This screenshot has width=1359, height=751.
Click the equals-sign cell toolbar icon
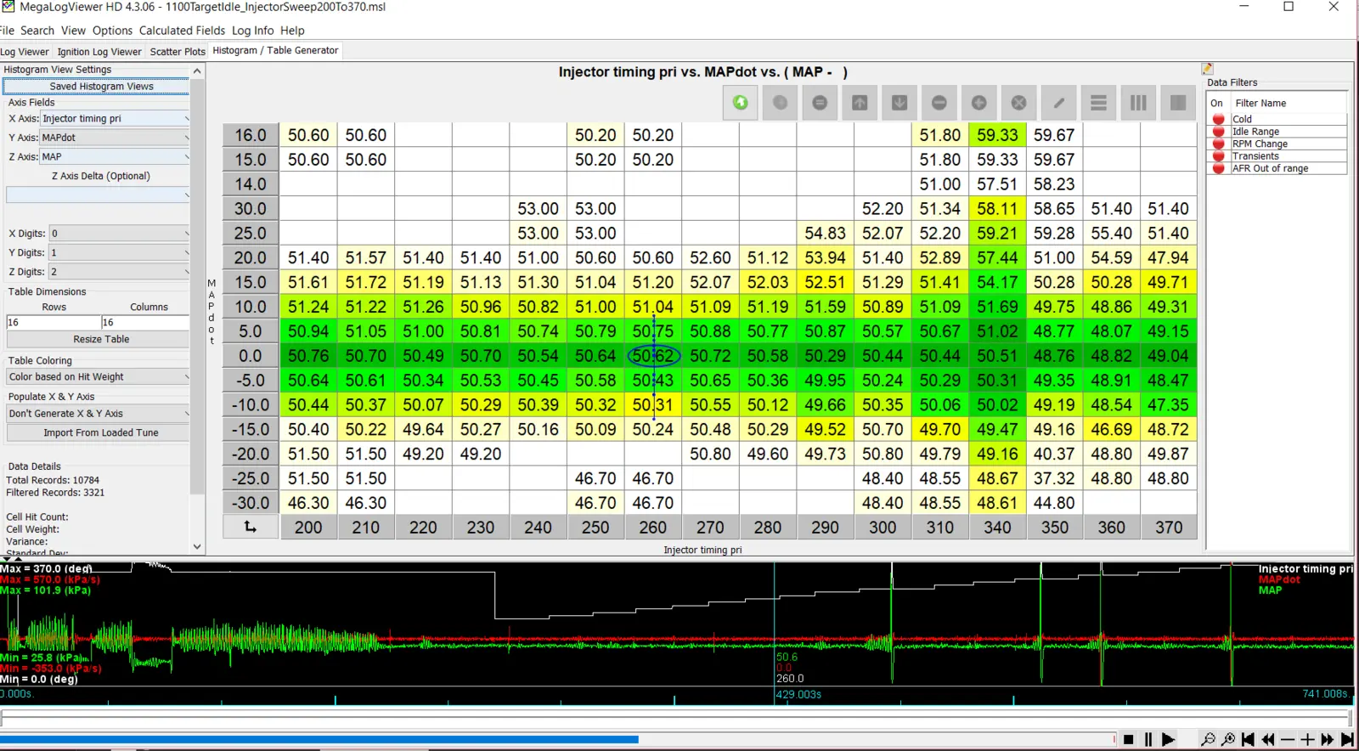[820, 103]
